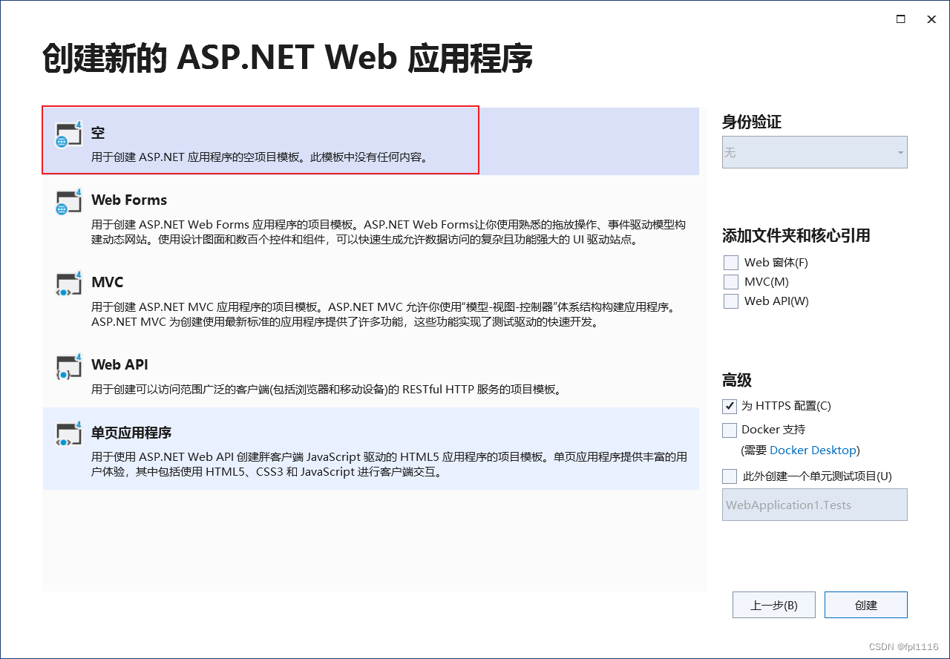The width and height of the screenshot is (950, 659).
Task: Click the 空 template description text
Action: (260, 157)
